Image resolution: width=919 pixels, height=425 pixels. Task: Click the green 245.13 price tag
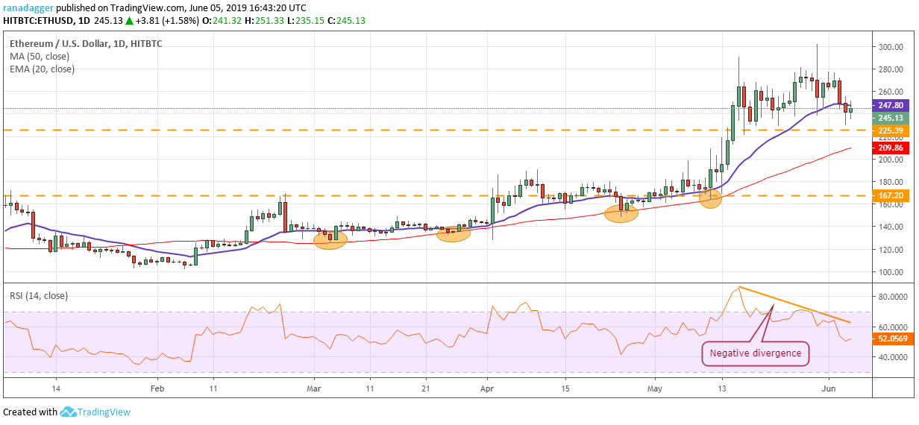(891, 118)
